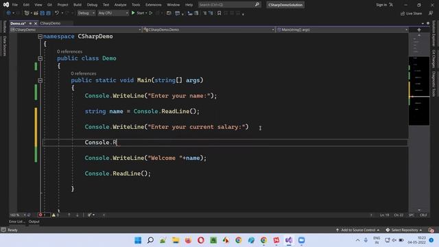Click '0 references' above Main method
Image resolution: width=439 pixels, height=247 pixels.
tap(84, 73)
